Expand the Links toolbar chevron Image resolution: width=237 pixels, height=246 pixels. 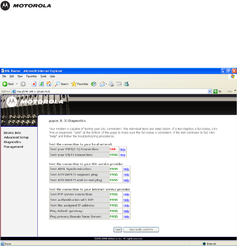235,90
